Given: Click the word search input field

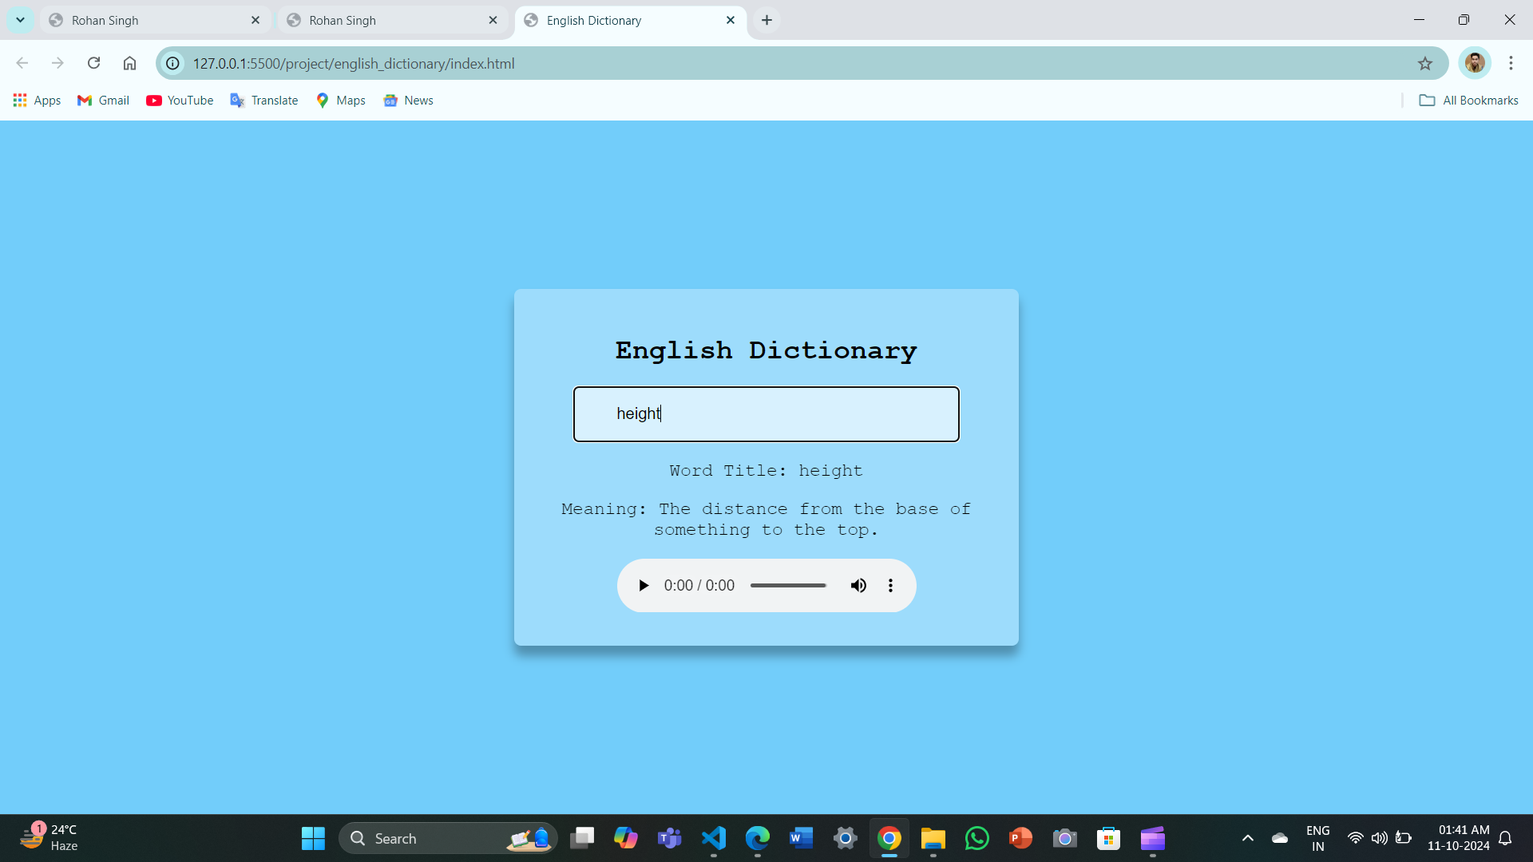Looking at the screenshot, I should [766, 414].
